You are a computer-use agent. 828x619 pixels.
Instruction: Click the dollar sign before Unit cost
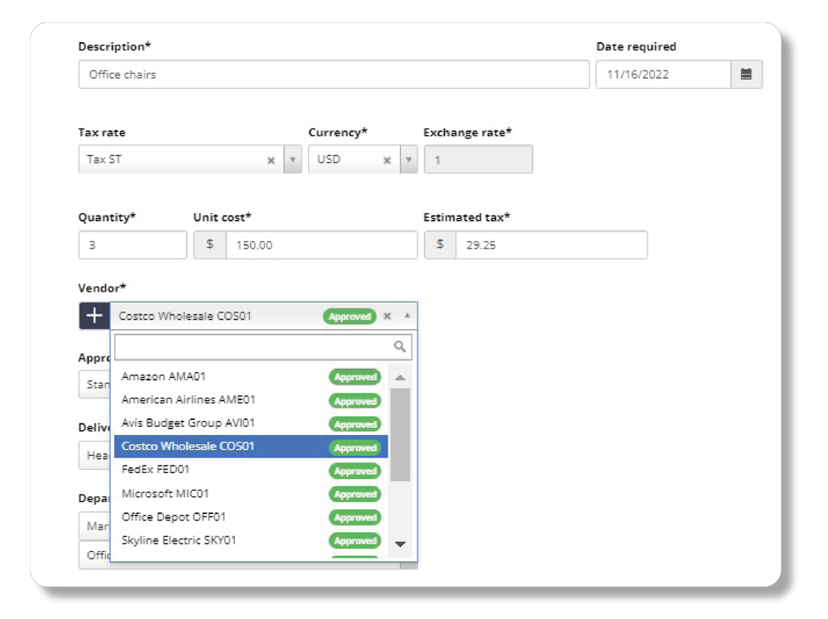point(209,244)
